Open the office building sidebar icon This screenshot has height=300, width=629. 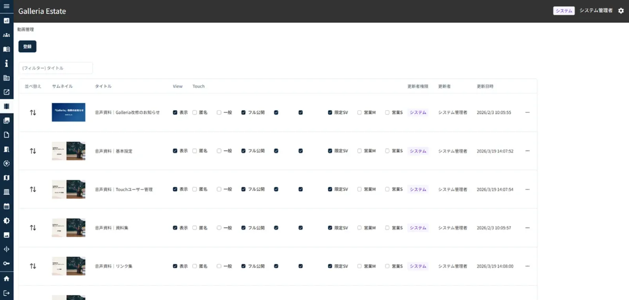coord(6,78)
